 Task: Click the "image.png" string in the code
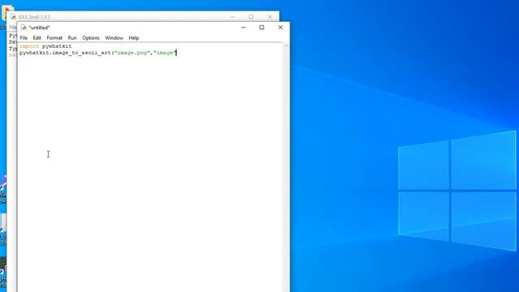coord(132,53)
